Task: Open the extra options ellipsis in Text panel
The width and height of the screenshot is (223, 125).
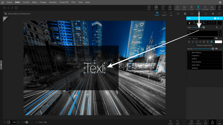Action: coord(220,23)
